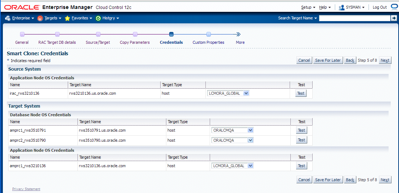399x193 pixels.
Task: Click the bottom Next button
Action: click(385, 180)
